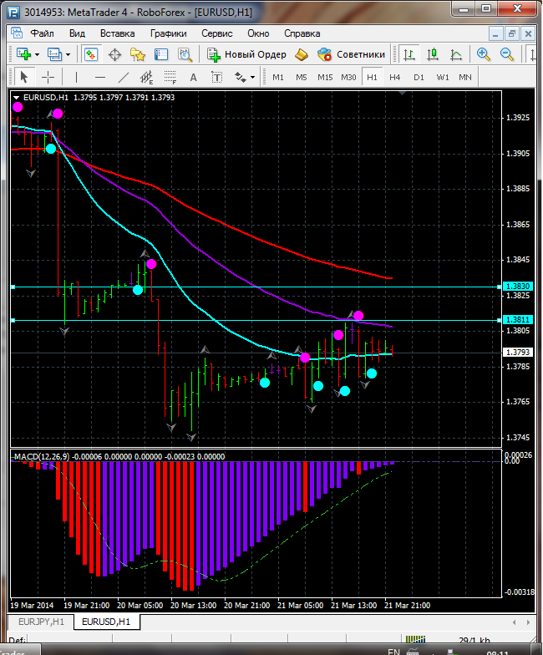Switch timeframe to W1
This screenshot has width=543, height=655.
click(x=443, y=77)
